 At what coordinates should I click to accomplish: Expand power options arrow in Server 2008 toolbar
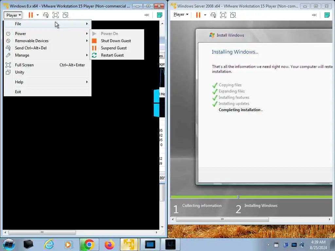tap(205, 15)
